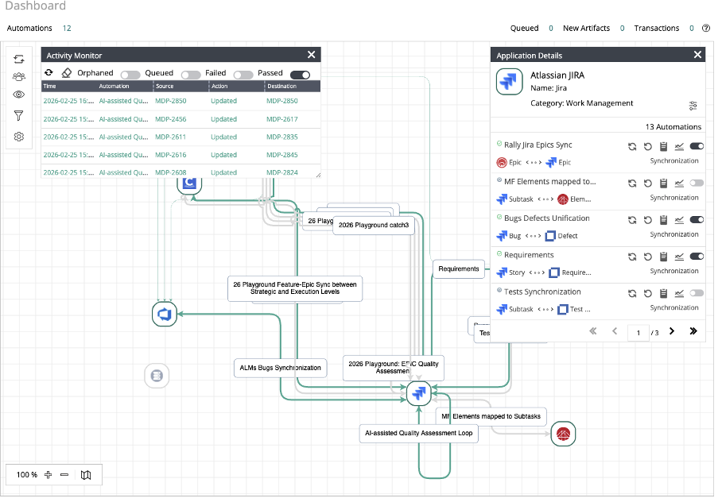Open application settings sliders icon for Jira
Viewport: 722px width, 502px height.
pos(693,106)
